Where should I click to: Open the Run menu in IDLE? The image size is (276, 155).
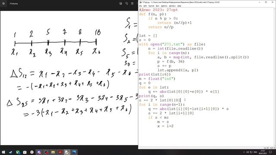click(x=157, y=6)
